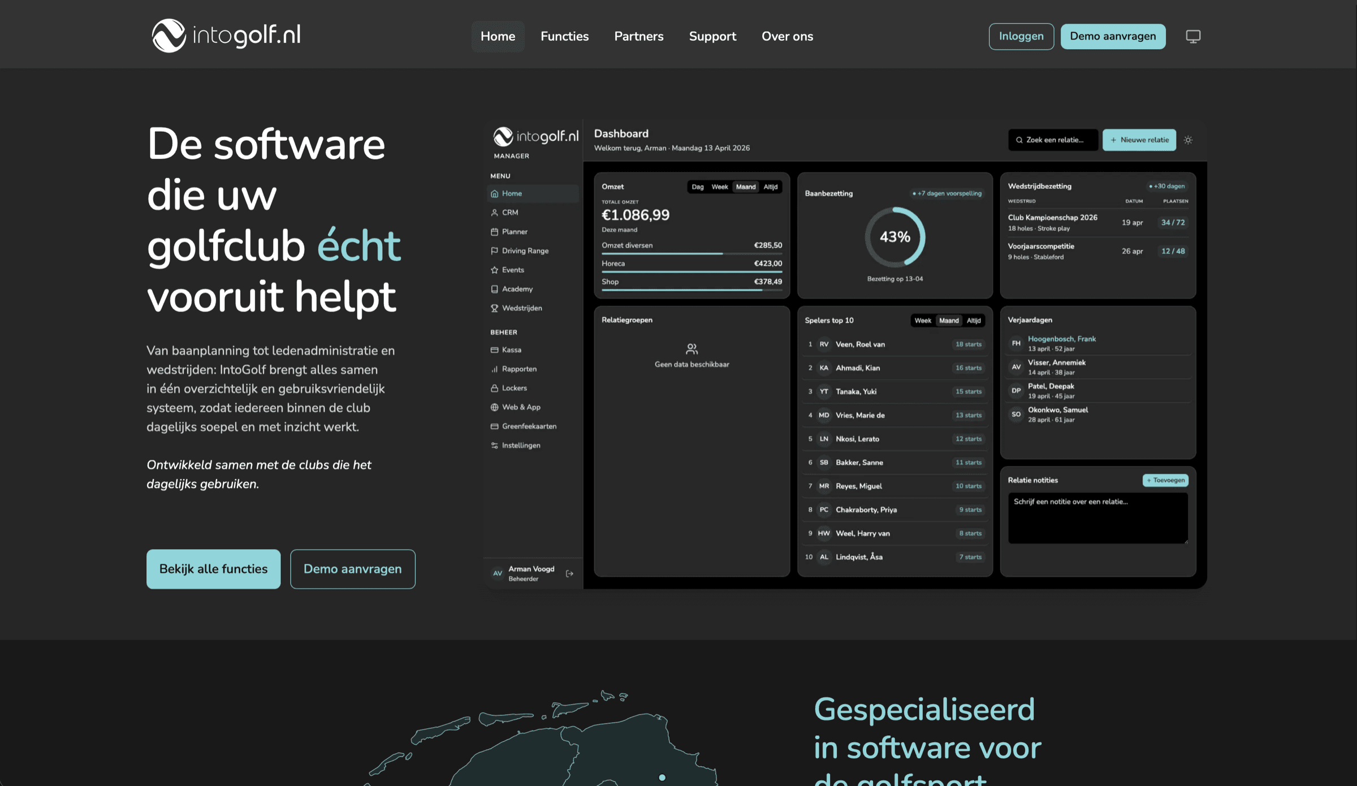Select Maand in the Omzet period switcher
The height and width of the screenshot is (786, 1357).
[746, 187]
